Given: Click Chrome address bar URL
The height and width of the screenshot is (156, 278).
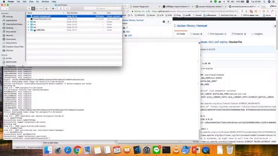Looking at the screenshot, I should tap(186, 11).
